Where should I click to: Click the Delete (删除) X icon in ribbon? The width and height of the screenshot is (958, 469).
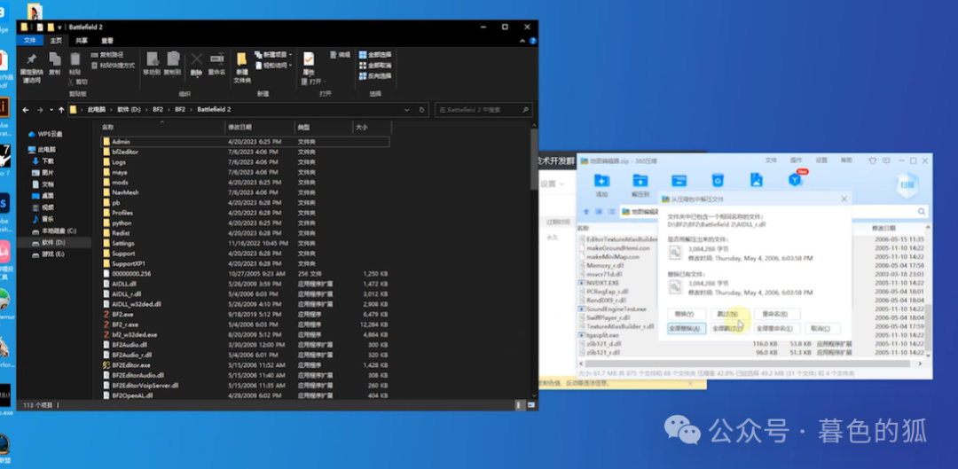pos(197,59)
